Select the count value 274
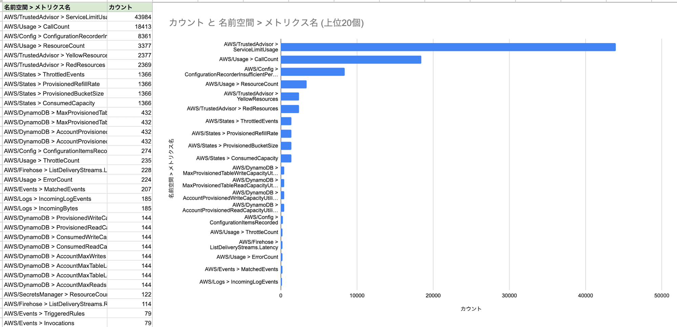This screenshot has width=677, height=327. pyautogui.click(x=130, y=151)
